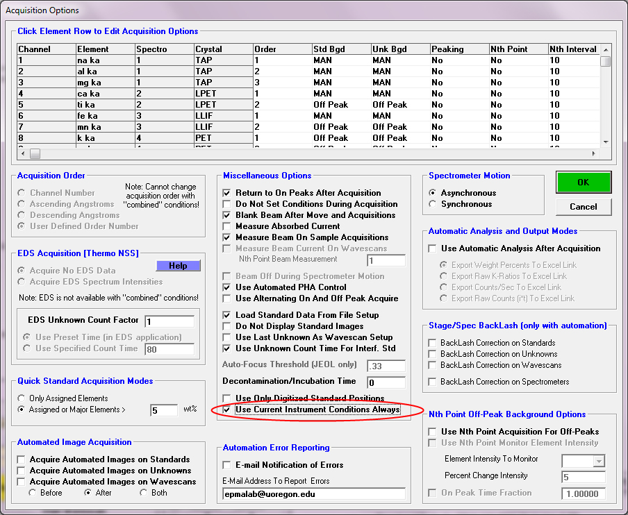Click the Decontamination/Incubation Time field
Screen dimensions: 628x515
coord(386,382)
